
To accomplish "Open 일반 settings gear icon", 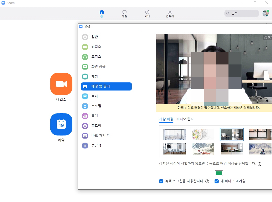I will pyautogui.click(x=85, y=37).
